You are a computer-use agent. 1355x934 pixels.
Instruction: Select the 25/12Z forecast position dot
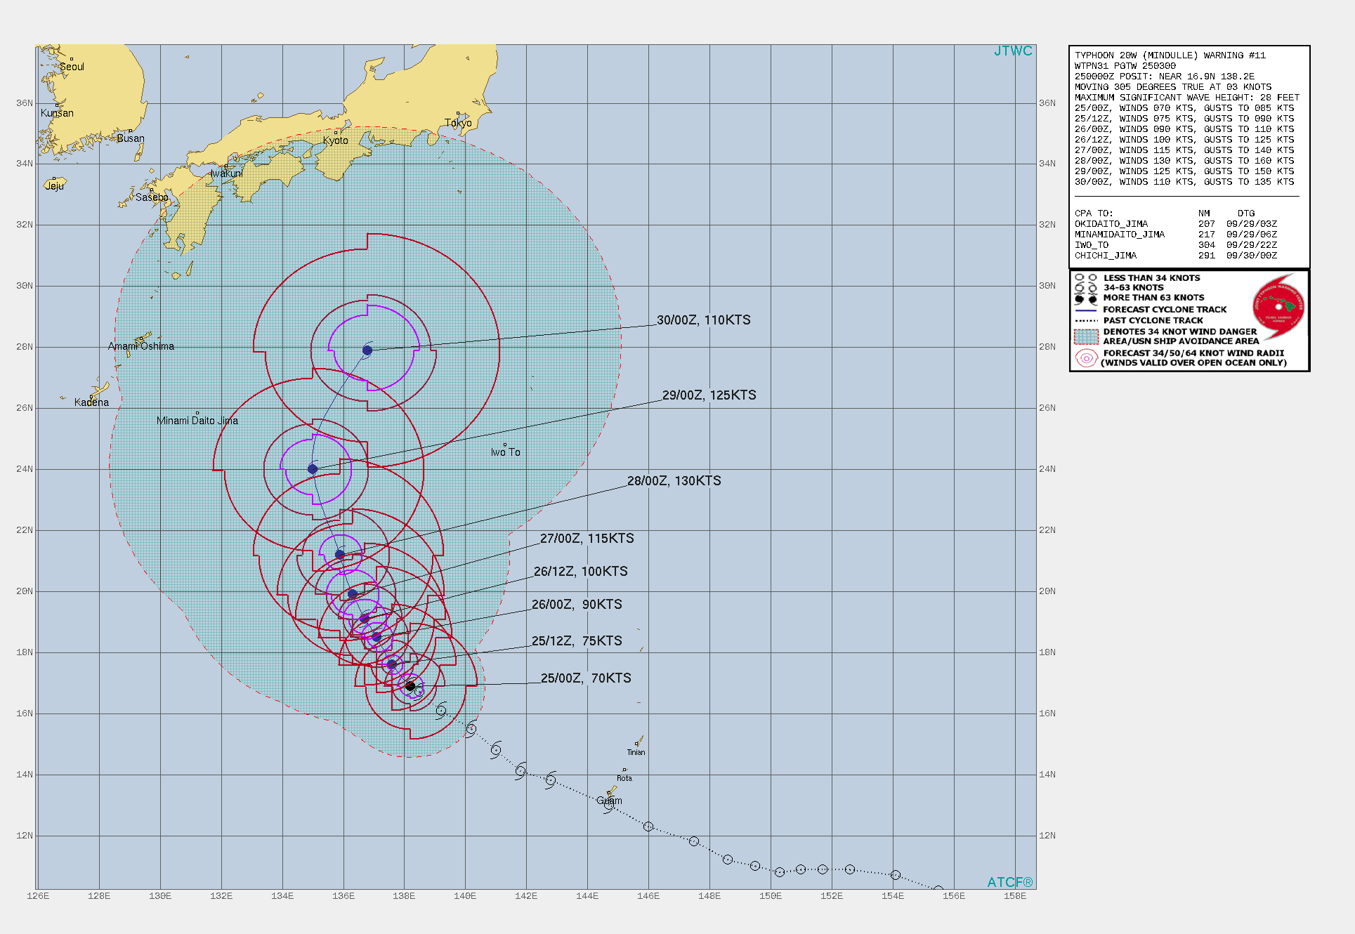[x=392, y=664]
